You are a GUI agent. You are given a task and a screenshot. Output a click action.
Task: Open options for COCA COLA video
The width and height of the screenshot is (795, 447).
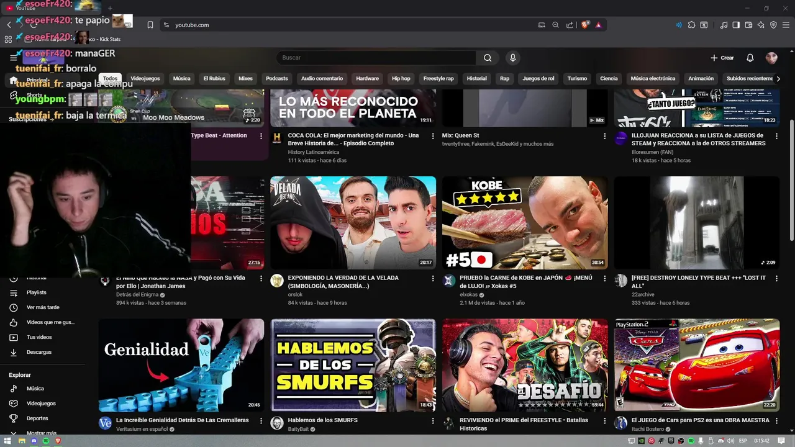(433, 136)
